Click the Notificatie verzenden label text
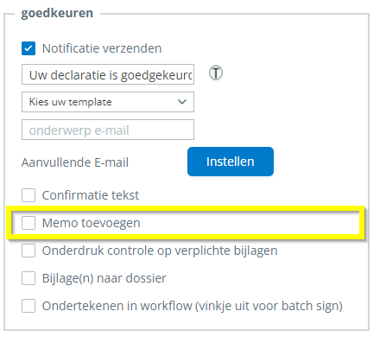The height and width of the screenshot is (343, 386). pyautogui.click(x=102, y=48)
